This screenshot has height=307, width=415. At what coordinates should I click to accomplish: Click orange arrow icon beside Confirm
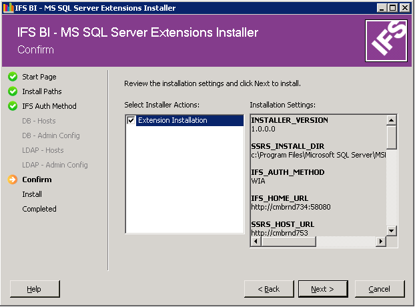point(13,180)
